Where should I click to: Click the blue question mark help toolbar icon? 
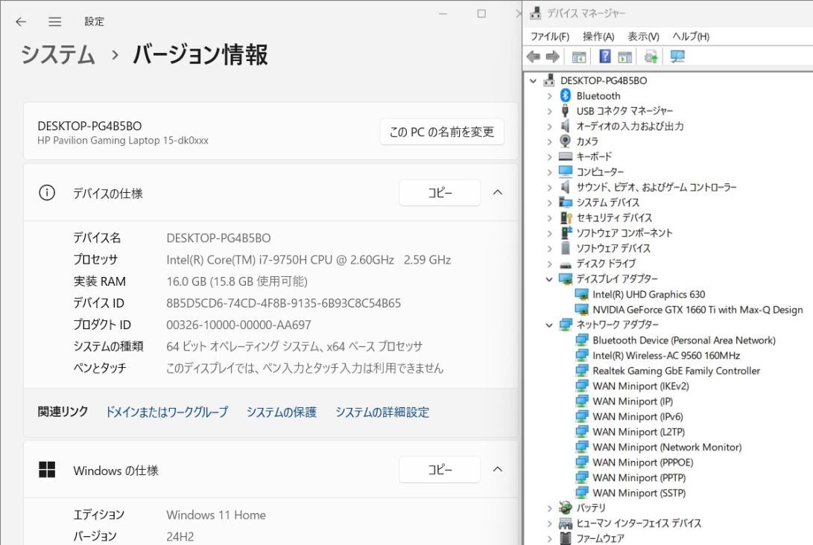pyautogui.click(x=604, y=56)
